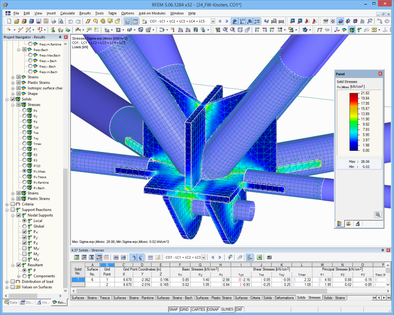Toggle the SNAP button in the status bar
This screenshot has width=394, height=315.
[x=173, y=309]
